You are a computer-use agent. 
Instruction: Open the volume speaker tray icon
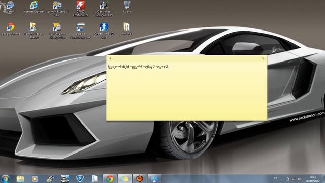299,179
